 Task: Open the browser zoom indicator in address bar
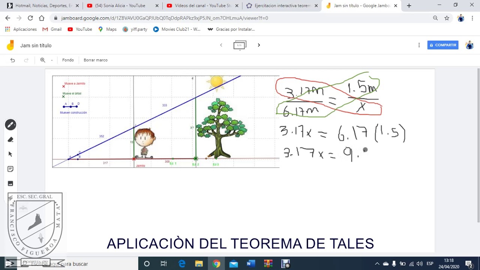click(x=435, y=18)
